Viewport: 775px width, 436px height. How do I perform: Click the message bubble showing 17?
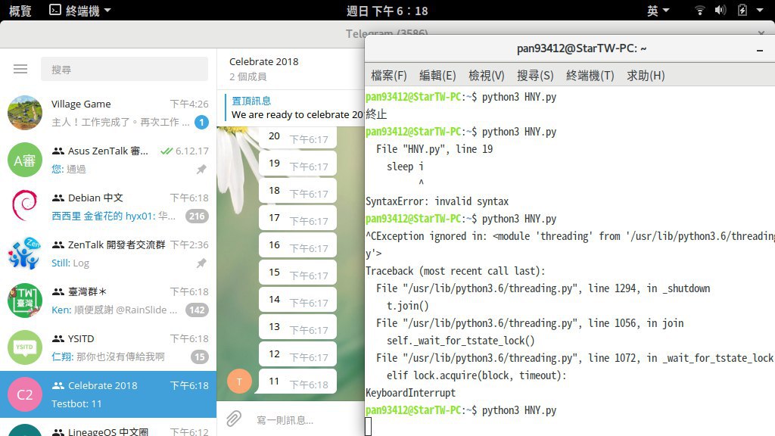pyautogui.click(x=297, y=218)
